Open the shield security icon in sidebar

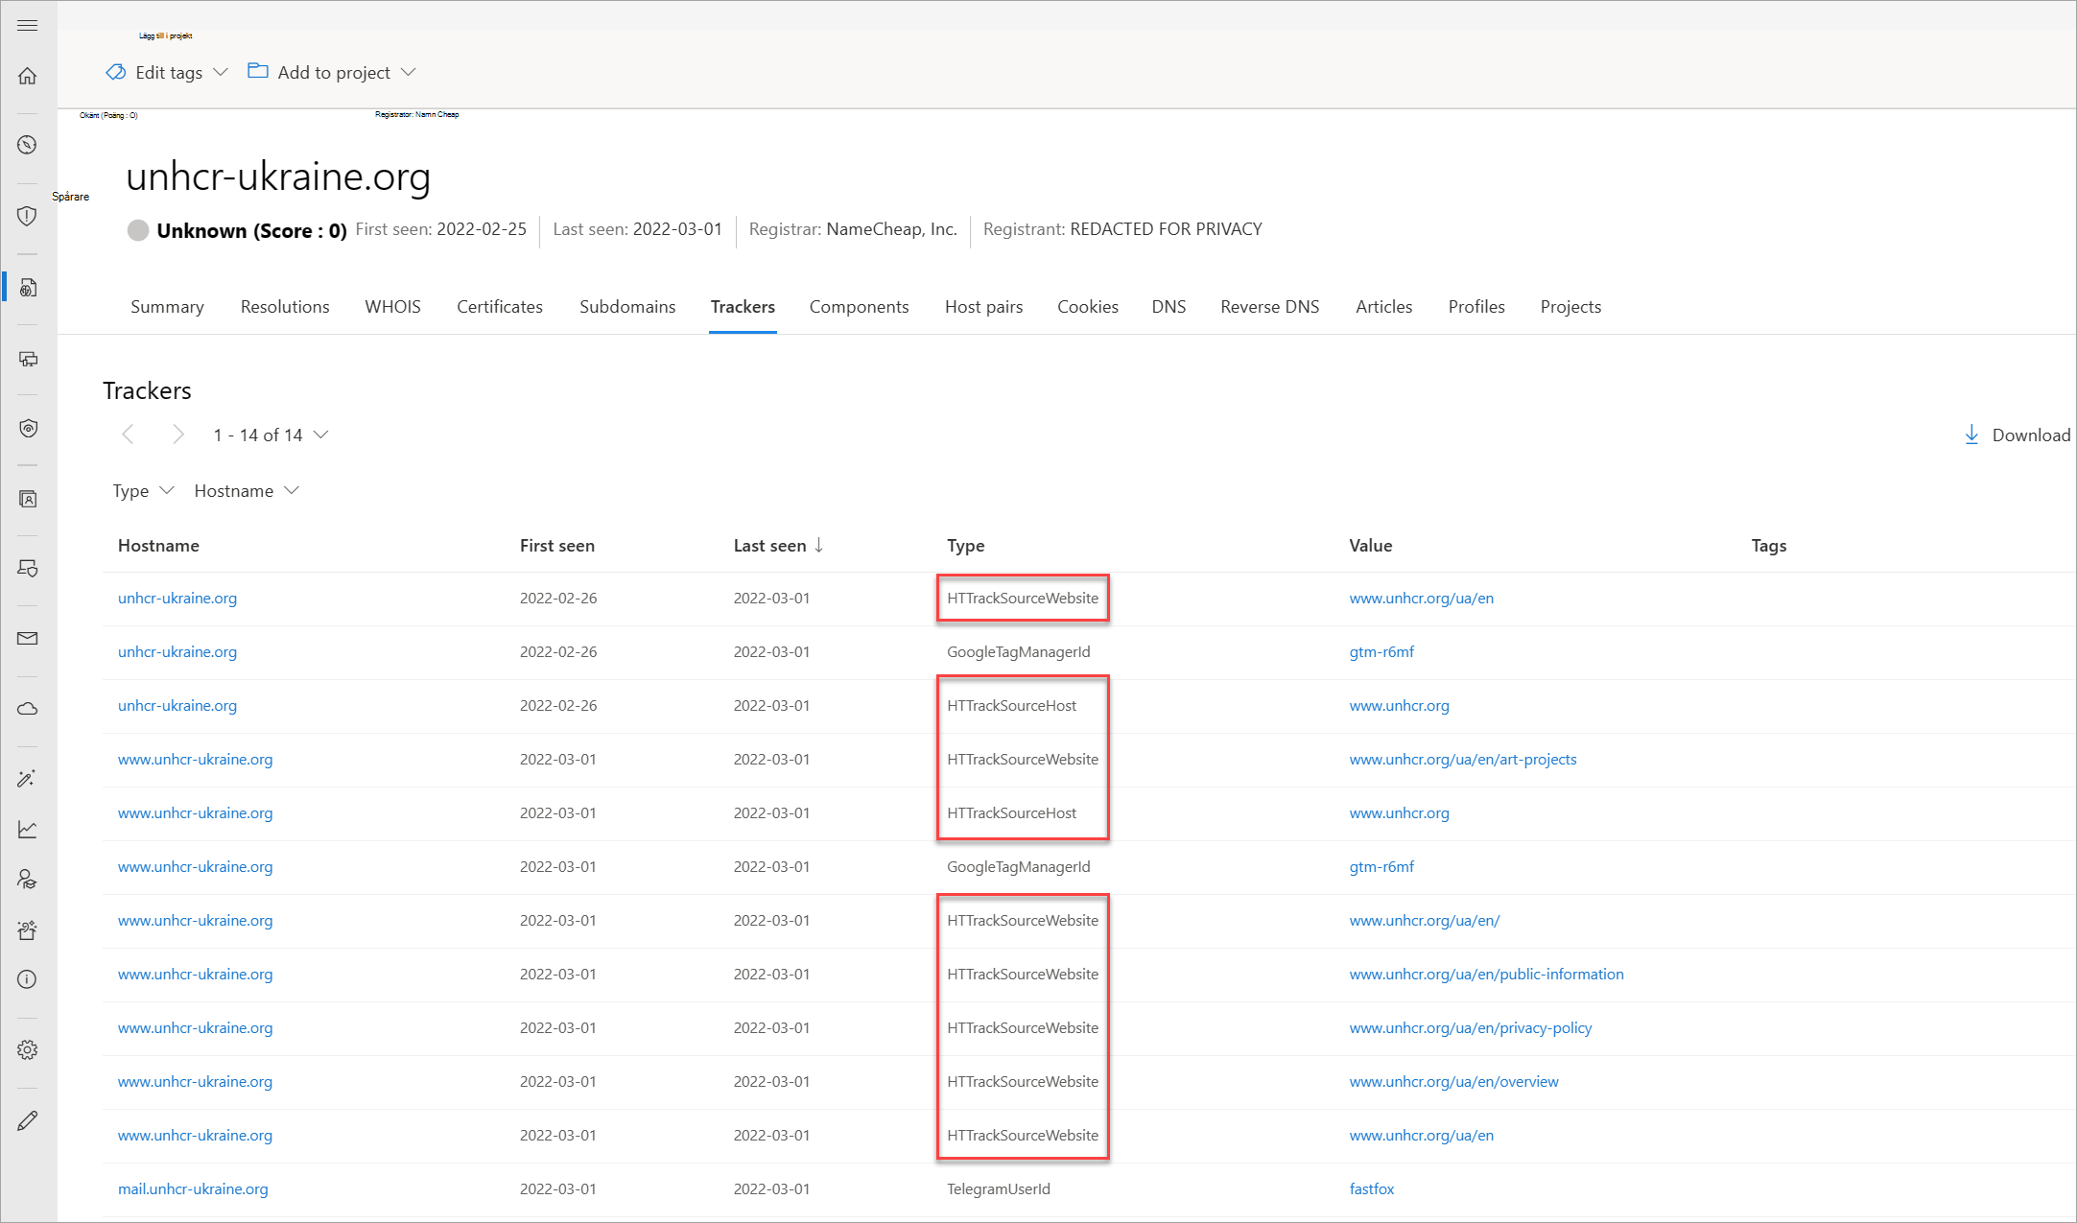pos(28,216)
